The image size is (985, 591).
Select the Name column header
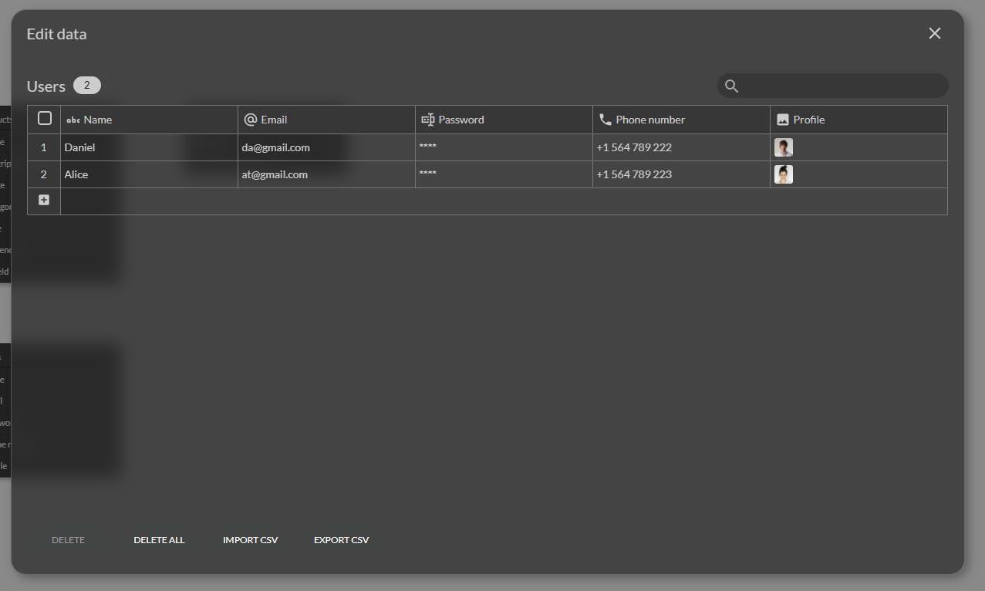click(x=150, y=120)
